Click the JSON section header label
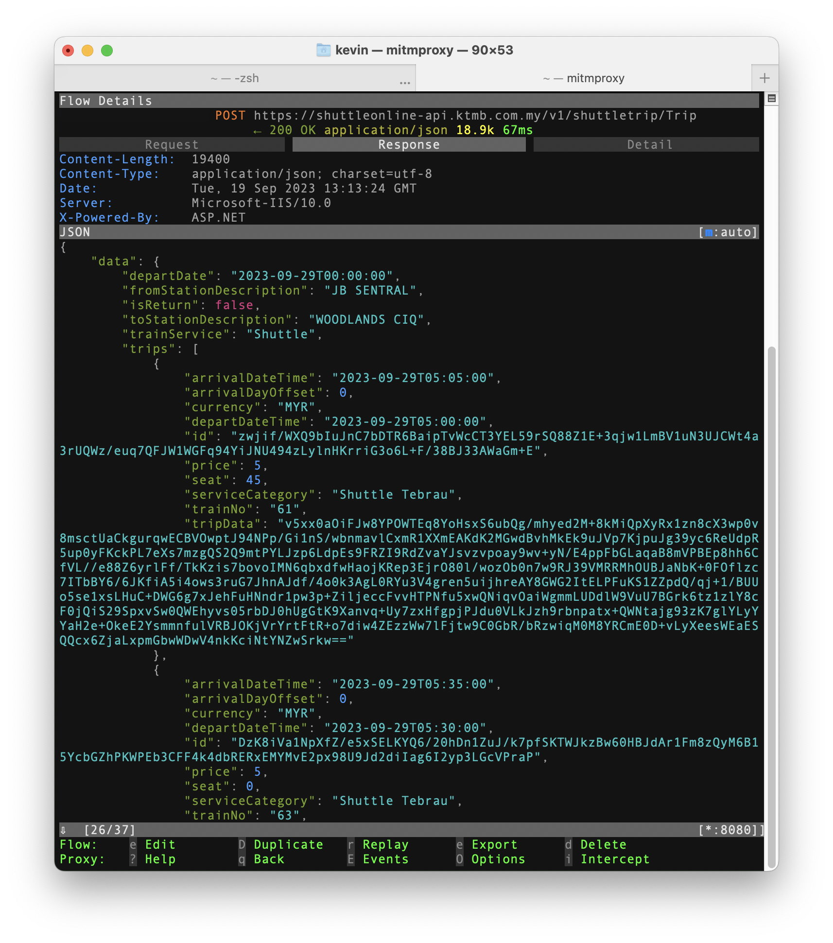Viewport: 833px width, 943px height. [75, 232]
